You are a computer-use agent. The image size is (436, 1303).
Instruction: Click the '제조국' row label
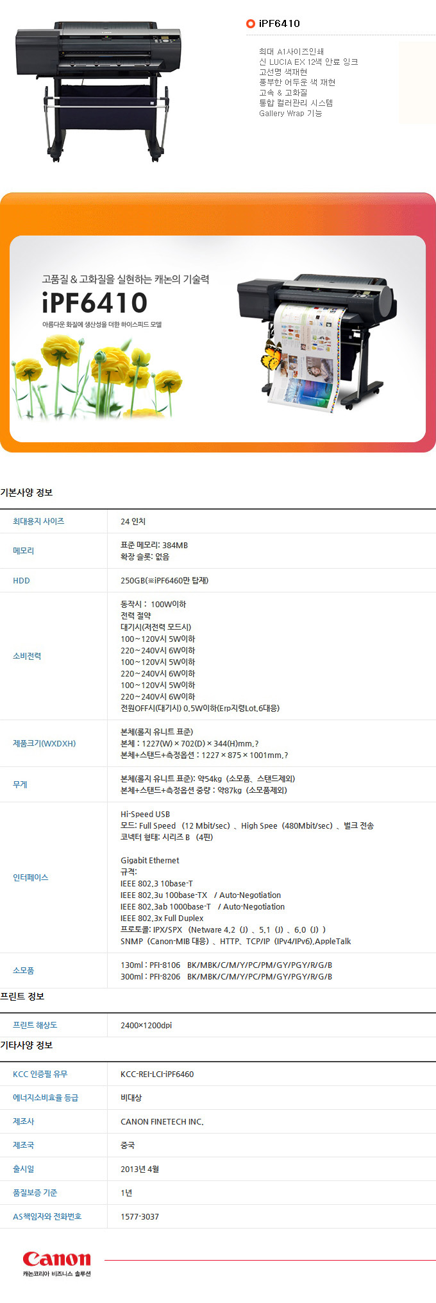(x=24, y=1145)
